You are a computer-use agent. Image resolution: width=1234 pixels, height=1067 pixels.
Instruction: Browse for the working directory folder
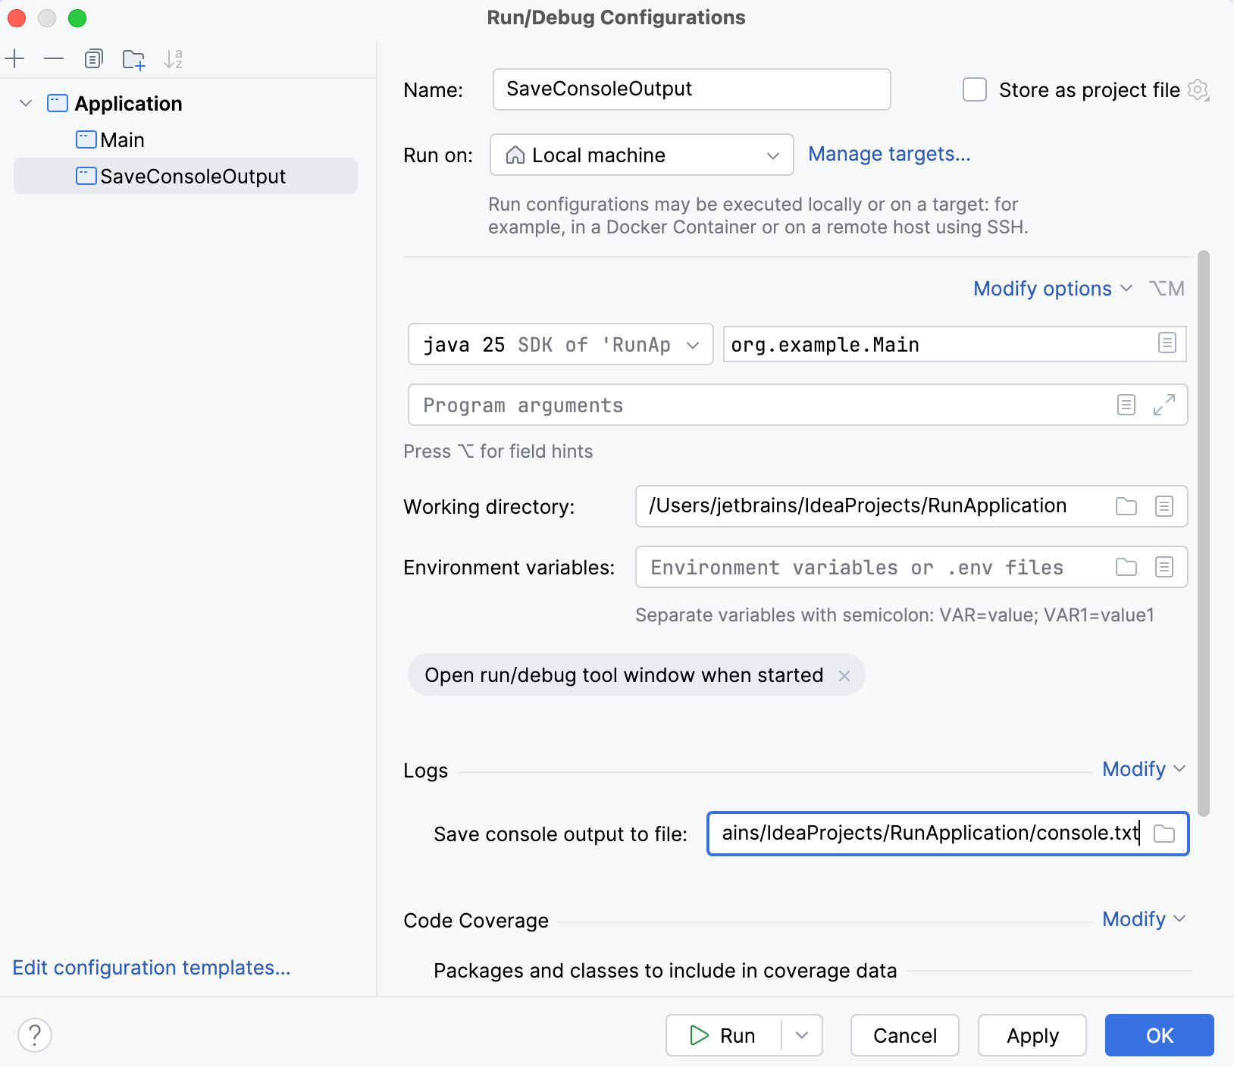tap(1126, 506)
